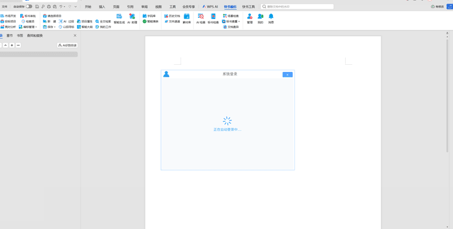Open 检查项 in the ribbon
453x229 pixels.
28,21
